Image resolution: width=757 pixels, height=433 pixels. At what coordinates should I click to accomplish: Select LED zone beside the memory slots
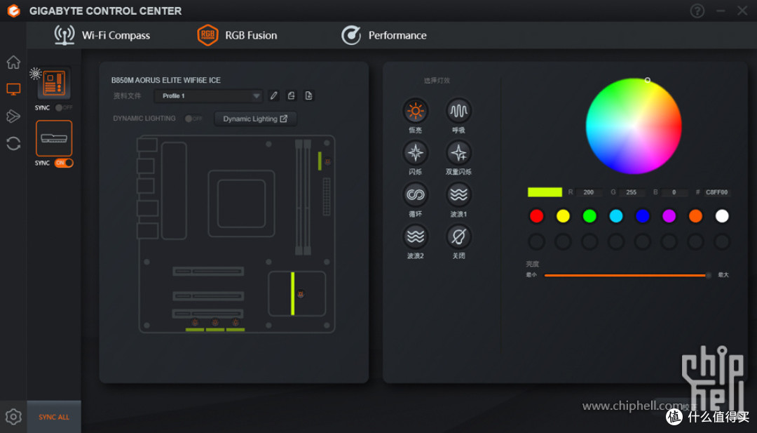[320, 161]
